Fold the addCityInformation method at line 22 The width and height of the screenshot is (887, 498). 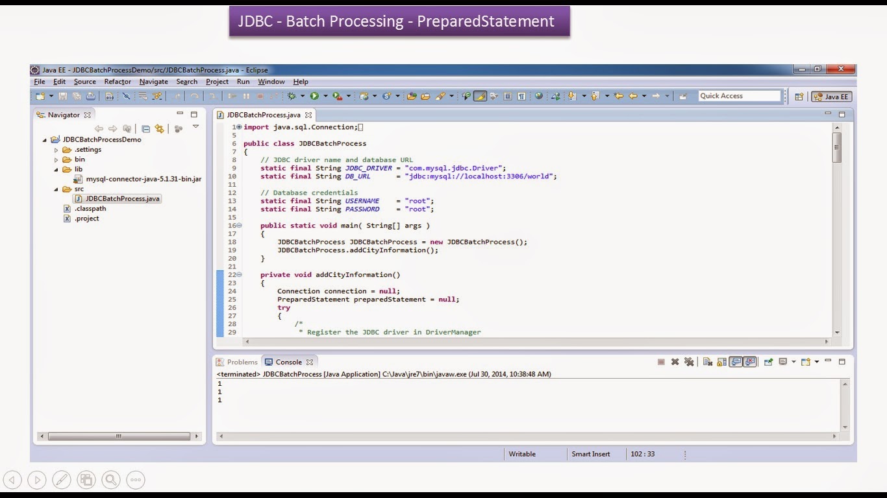pos(239,274)
